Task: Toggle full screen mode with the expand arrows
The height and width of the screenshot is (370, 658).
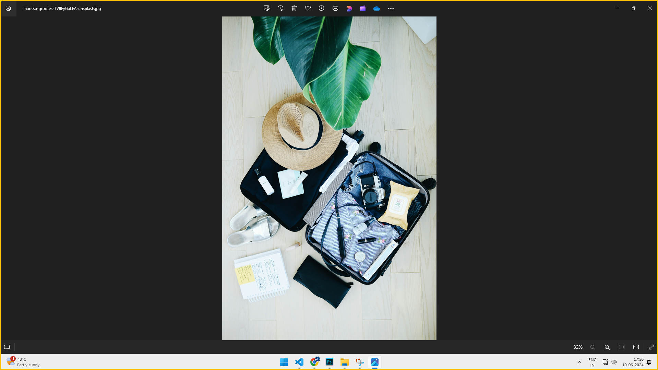Action: pos(651,347)
